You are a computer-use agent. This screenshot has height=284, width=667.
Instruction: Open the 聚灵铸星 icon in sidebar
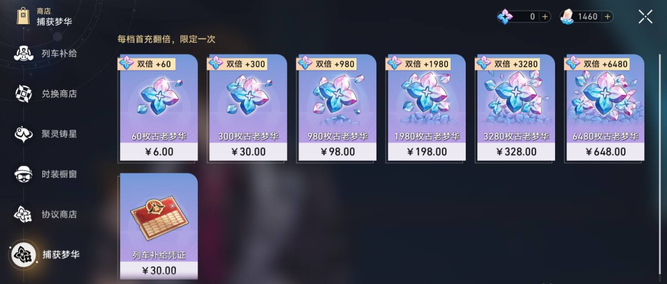[x=23, y=134]
